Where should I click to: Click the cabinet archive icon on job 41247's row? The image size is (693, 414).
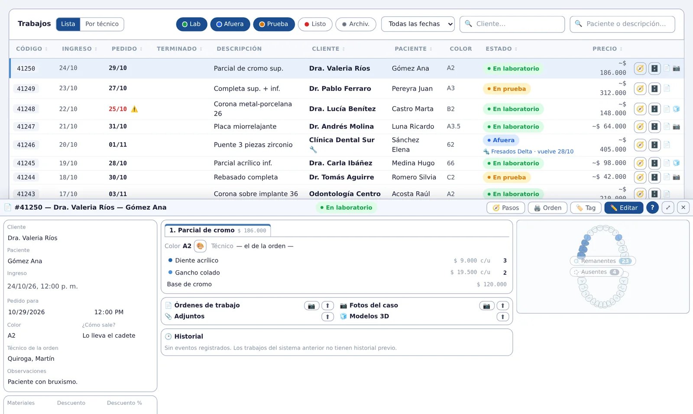click(x=654, y=126)
